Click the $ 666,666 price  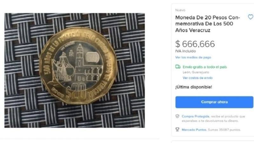coord(195,44)
